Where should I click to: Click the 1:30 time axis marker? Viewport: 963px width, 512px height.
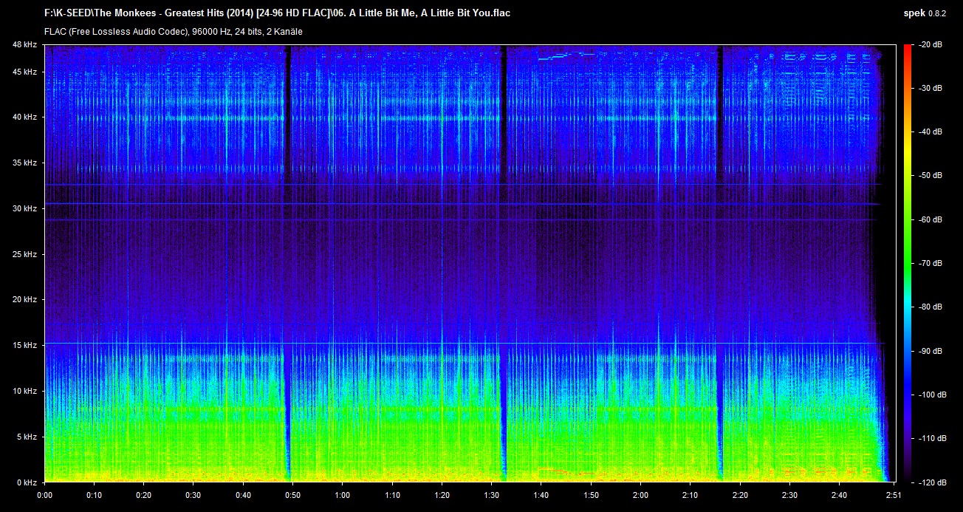(491, 495)
